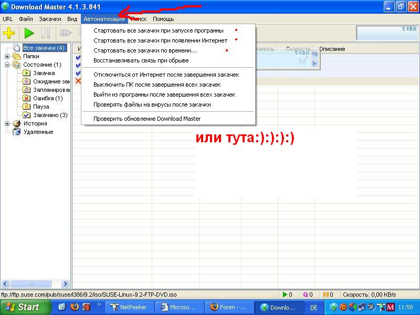Image resolution: width=420 pixels, height=315 pixels.
Task: Click the 5 KB/s speed graph panel
Action: pyautogui.click(x=386, y=33)
